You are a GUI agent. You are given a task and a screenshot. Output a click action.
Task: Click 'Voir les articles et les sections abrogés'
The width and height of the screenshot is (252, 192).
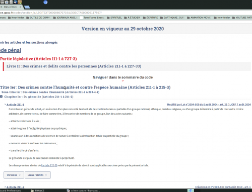(29, 42)
